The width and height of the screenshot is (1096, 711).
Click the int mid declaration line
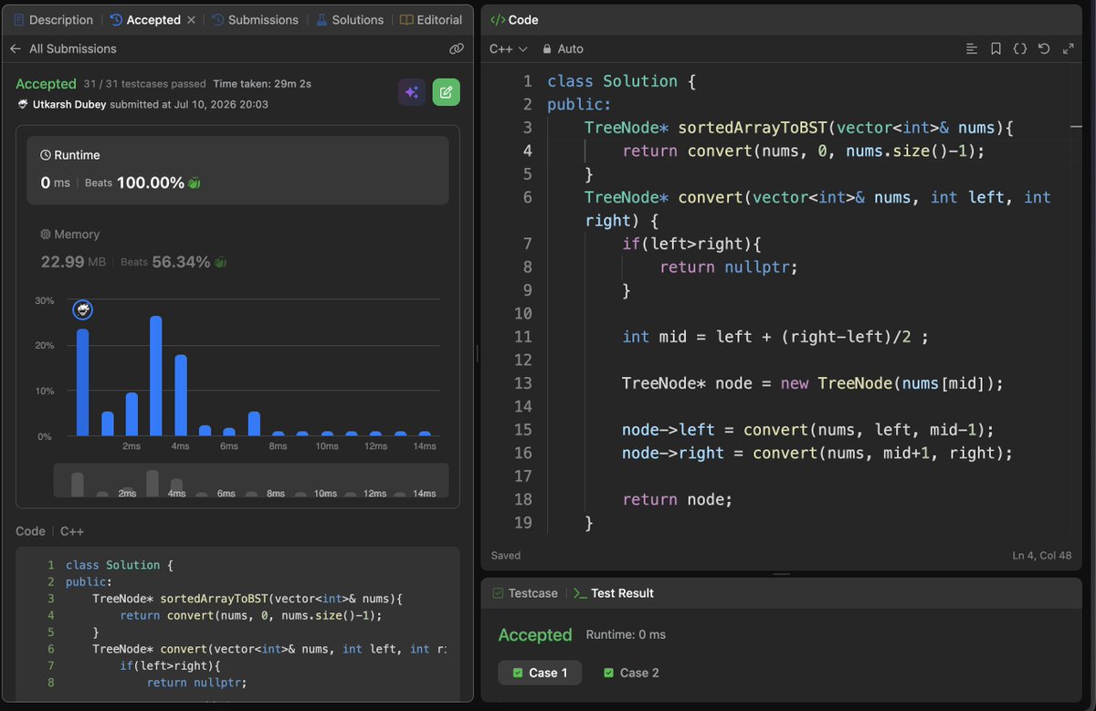[x=775, y=337]
